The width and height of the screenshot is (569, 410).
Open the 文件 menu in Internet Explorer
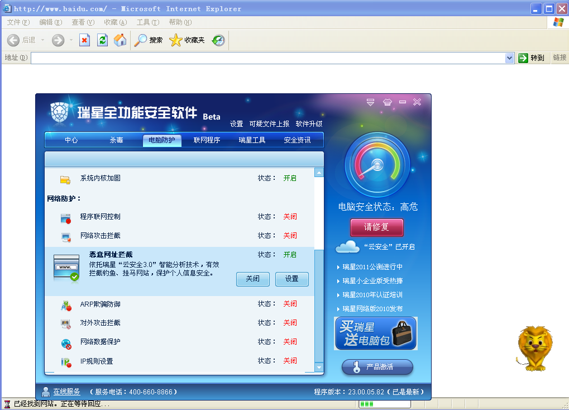[x=18, y=22]
